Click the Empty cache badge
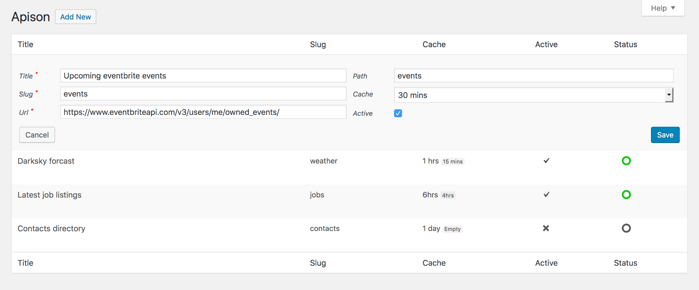The width and height of the screenshot is (699, 290). (452, 229)
